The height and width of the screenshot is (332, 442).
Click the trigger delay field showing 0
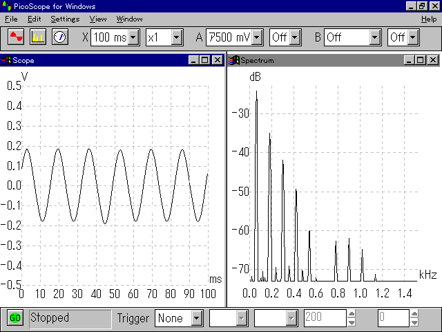click(x=392, y=318)
